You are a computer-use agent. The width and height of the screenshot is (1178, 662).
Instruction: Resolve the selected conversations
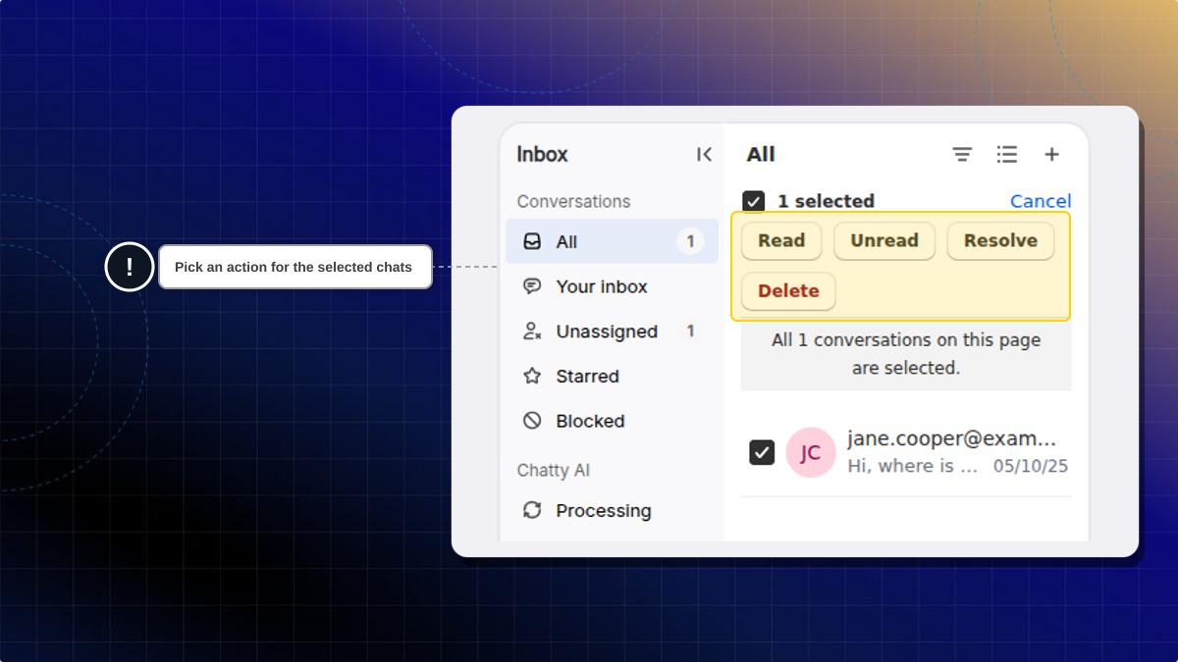click(x=1000, y=241)
